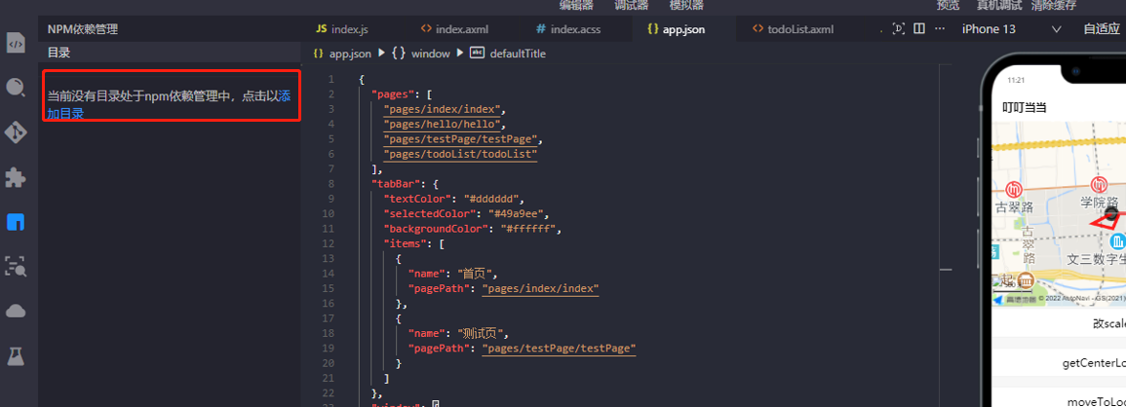Open the flask experiment lab icon
1126x407 pixels.
(16, 355)
